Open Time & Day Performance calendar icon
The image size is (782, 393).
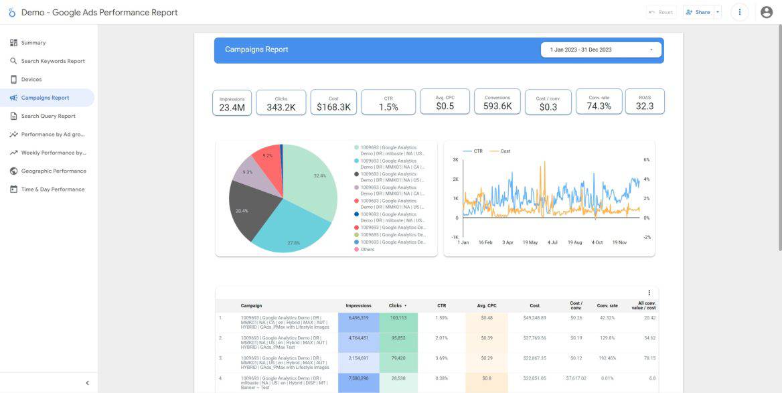click(x=15, y=189)
